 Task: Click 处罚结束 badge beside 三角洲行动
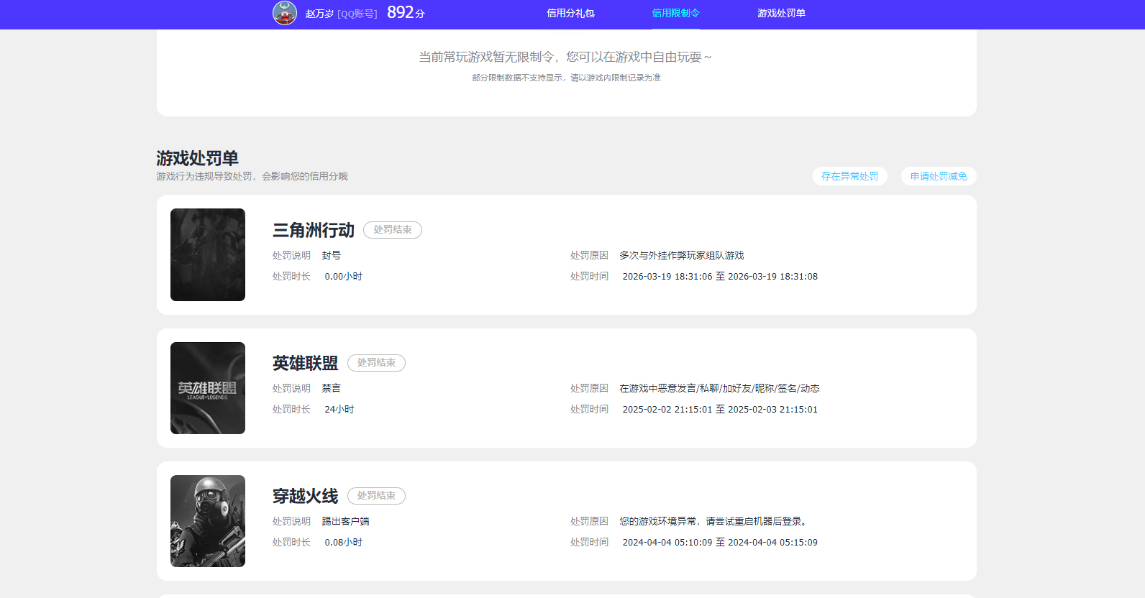click(393, 230)
